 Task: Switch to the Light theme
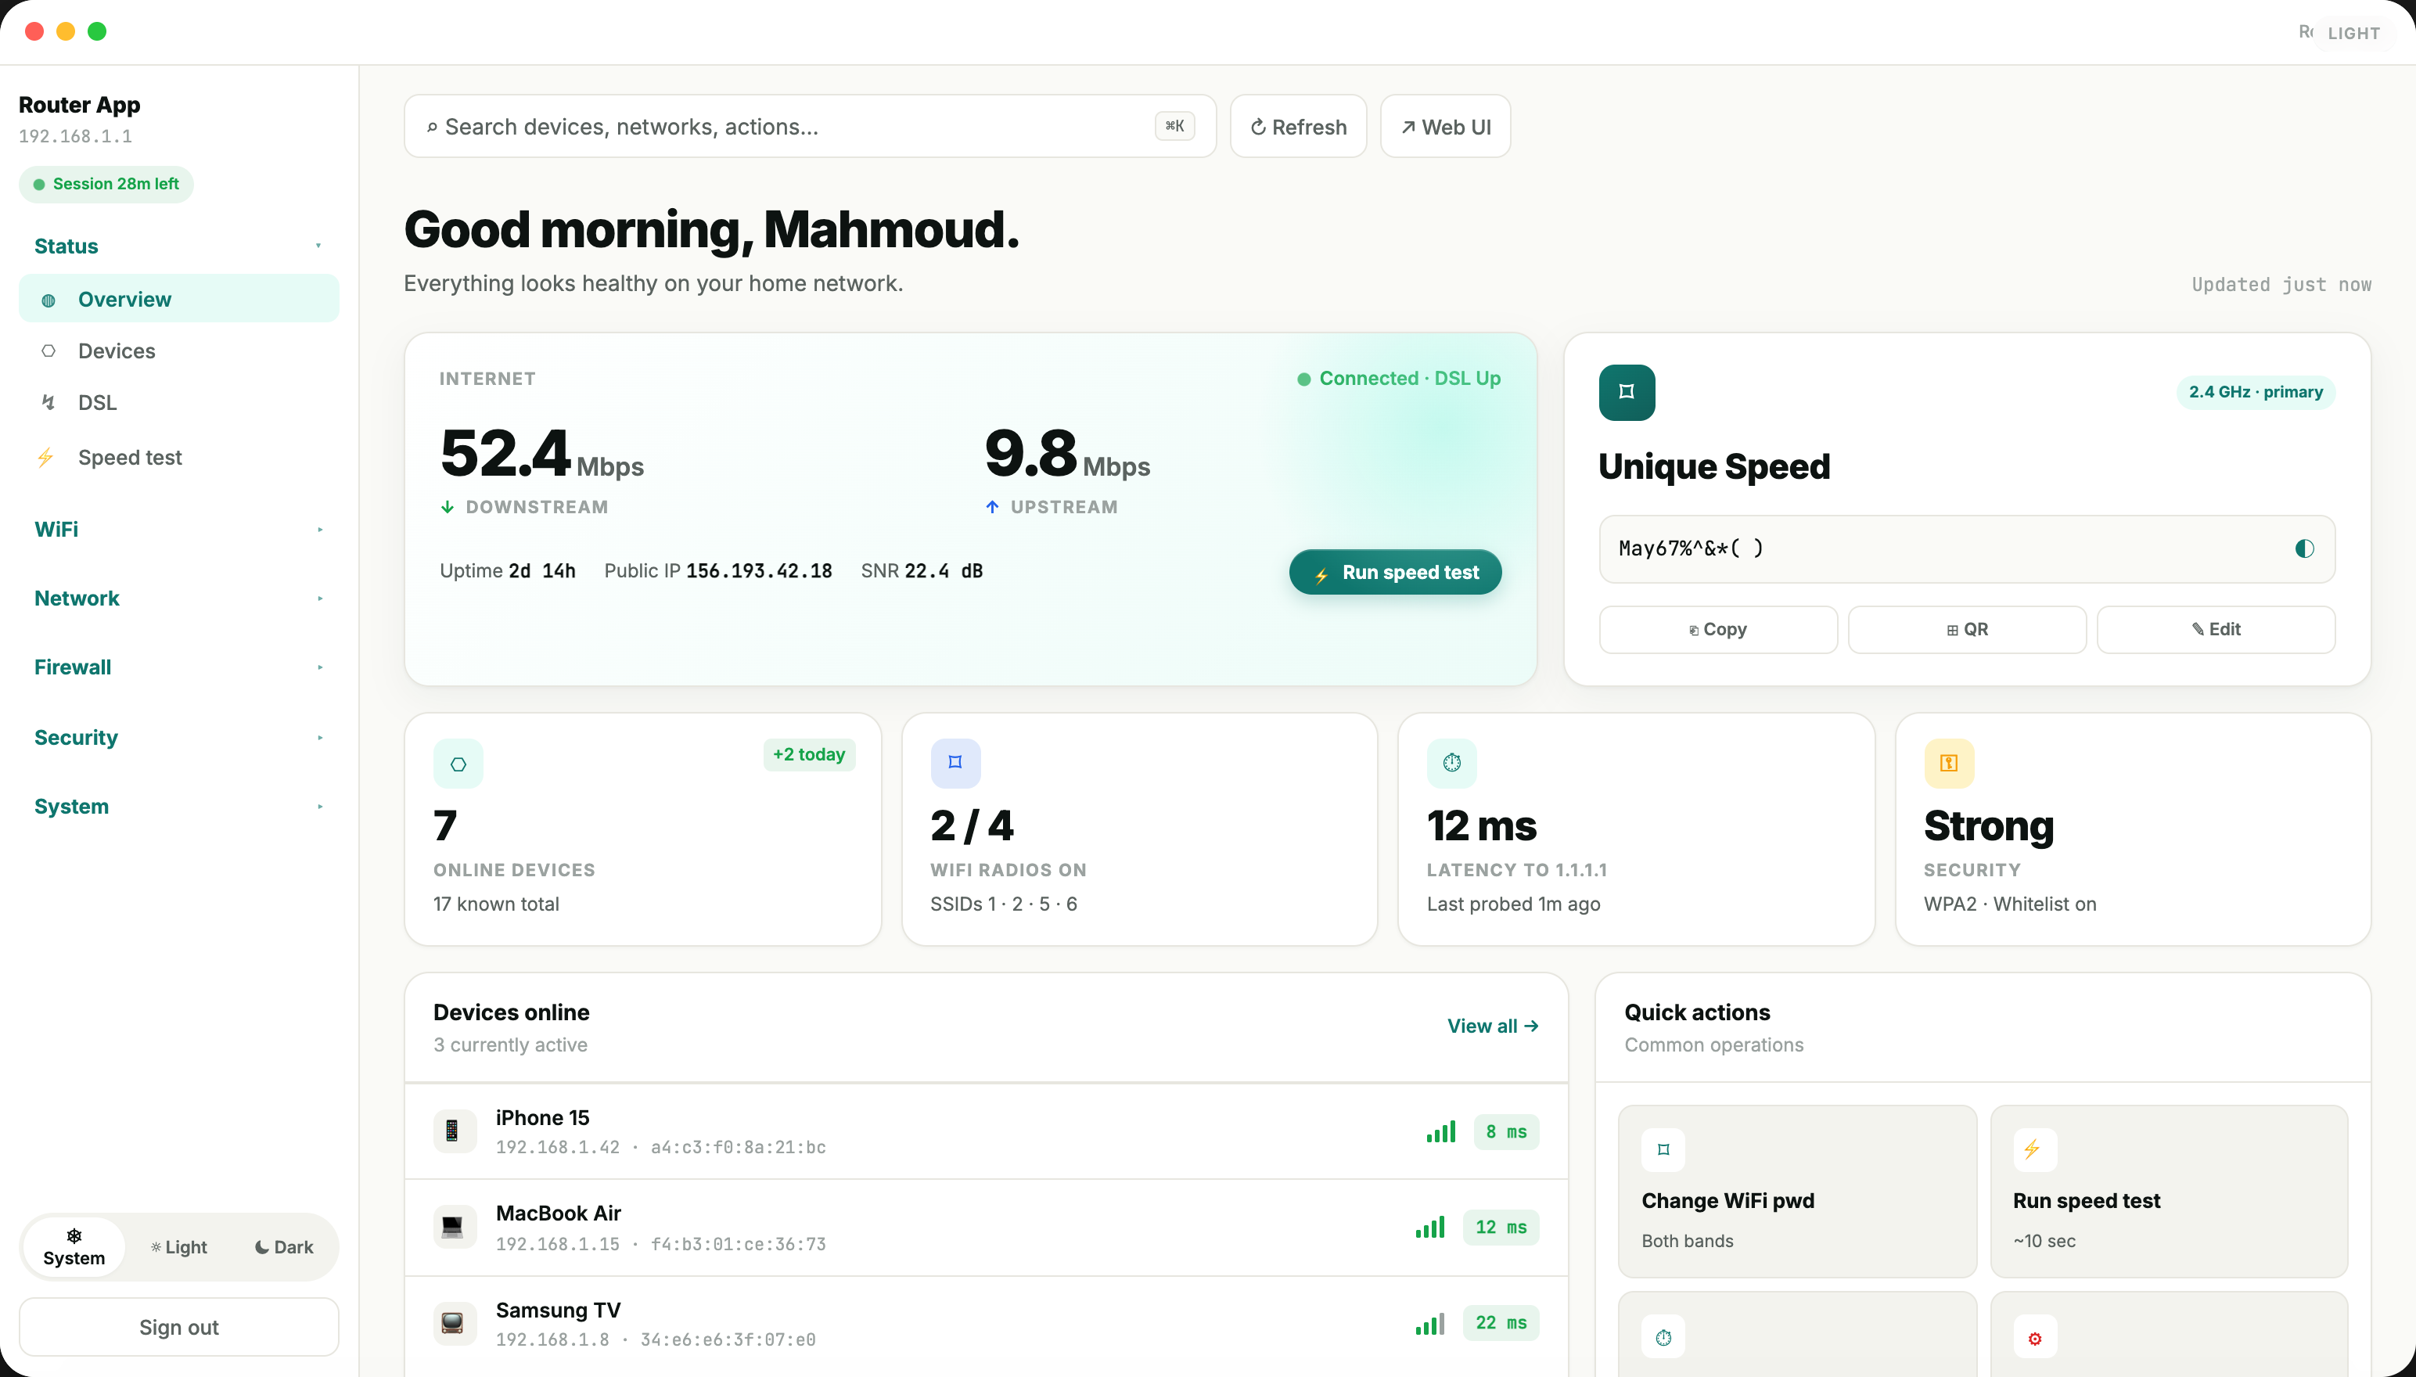[178, 1247]
